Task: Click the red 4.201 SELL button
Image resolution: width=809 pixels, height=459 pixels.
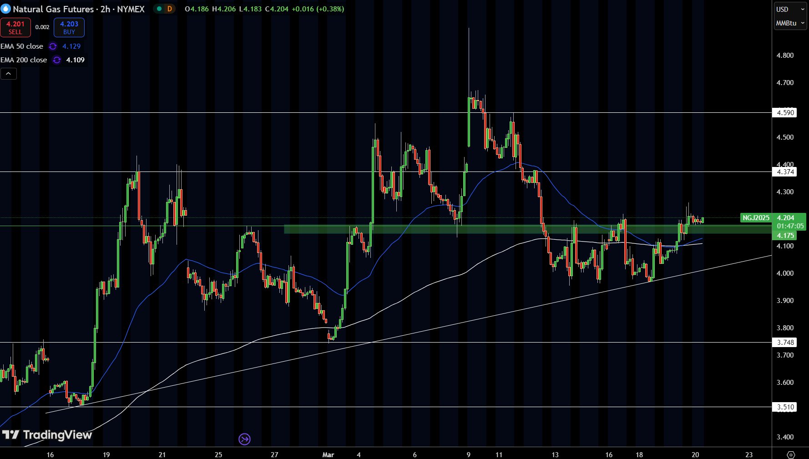Action: coord(15,27)
